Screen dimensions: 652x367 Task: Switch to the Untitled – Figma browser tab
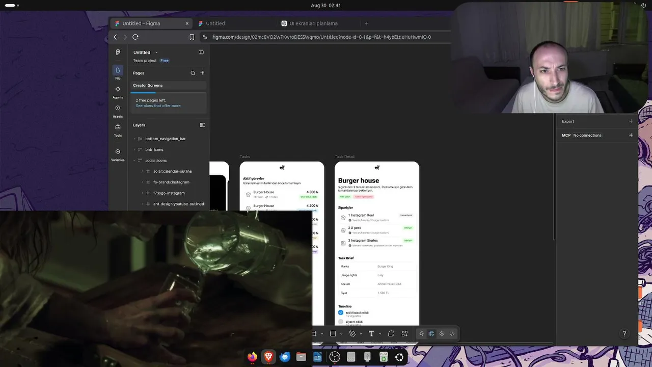pos(152,23)
